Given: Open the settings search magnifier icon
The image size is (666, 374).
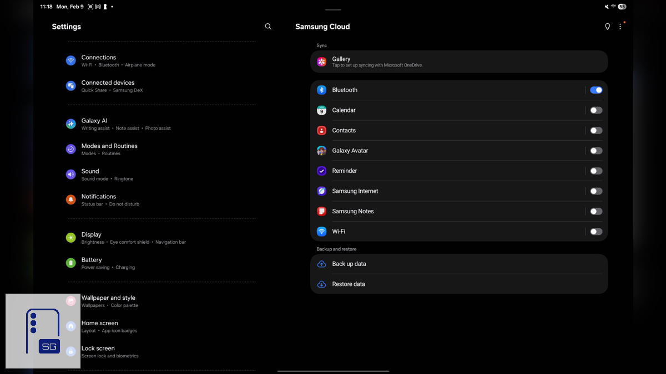Looking at the screenshot, I should (x=268, y=27).
